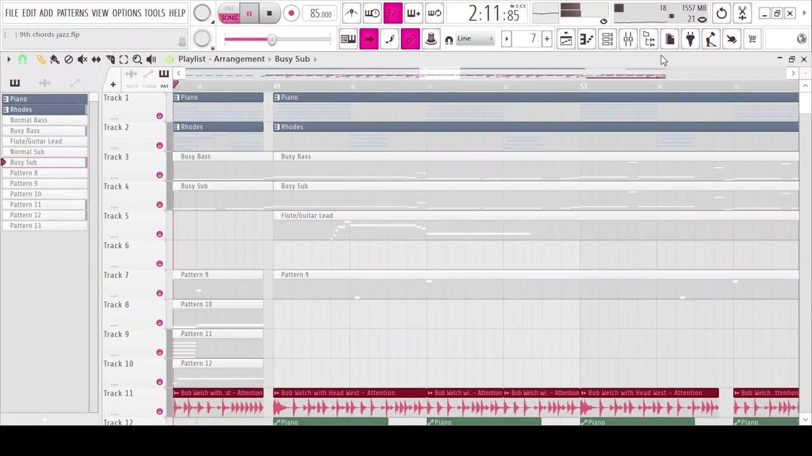Screen dimensions: 812x456
Task: Select the playlist Slice tool
Action: point(110,59)
